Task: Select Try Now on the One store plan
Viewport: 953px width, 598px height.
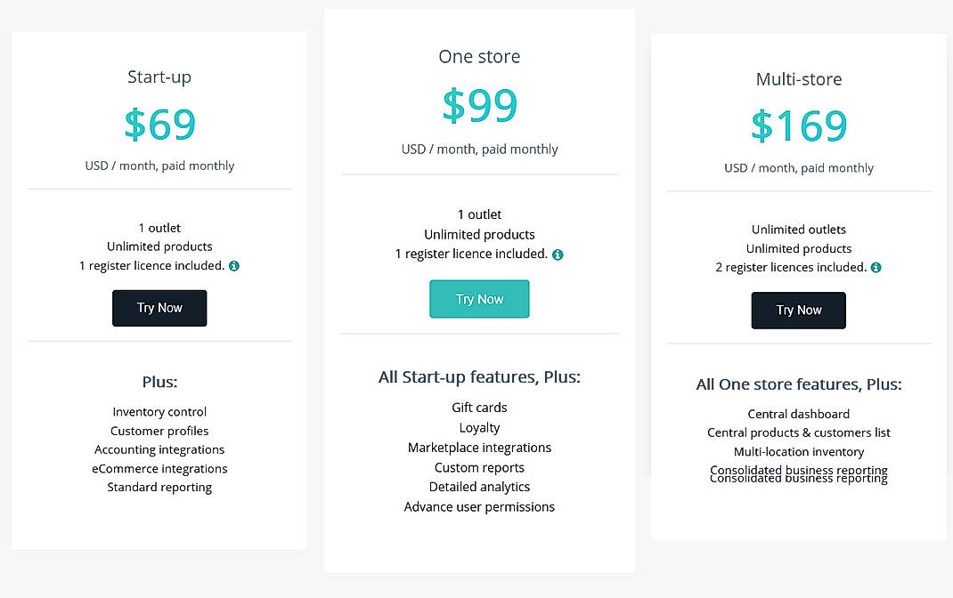Action: [x=479, y=299]
